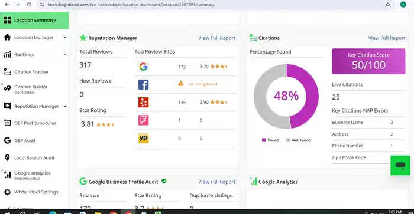Reload the page with the refresh button
The image size is (414, 214).
29,5
